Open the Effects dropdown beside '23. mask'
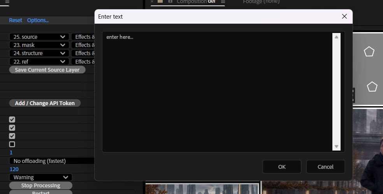383x194 pixels. 83,45
